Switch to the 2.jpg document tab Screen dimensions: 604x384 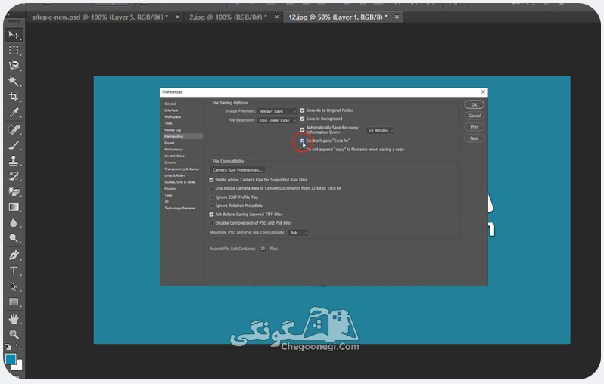coord(228,17)
